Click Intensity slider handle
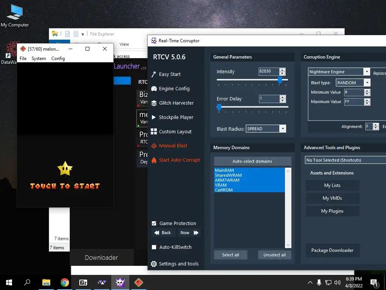This screenshot has width=386, height=290. (280, 80)
